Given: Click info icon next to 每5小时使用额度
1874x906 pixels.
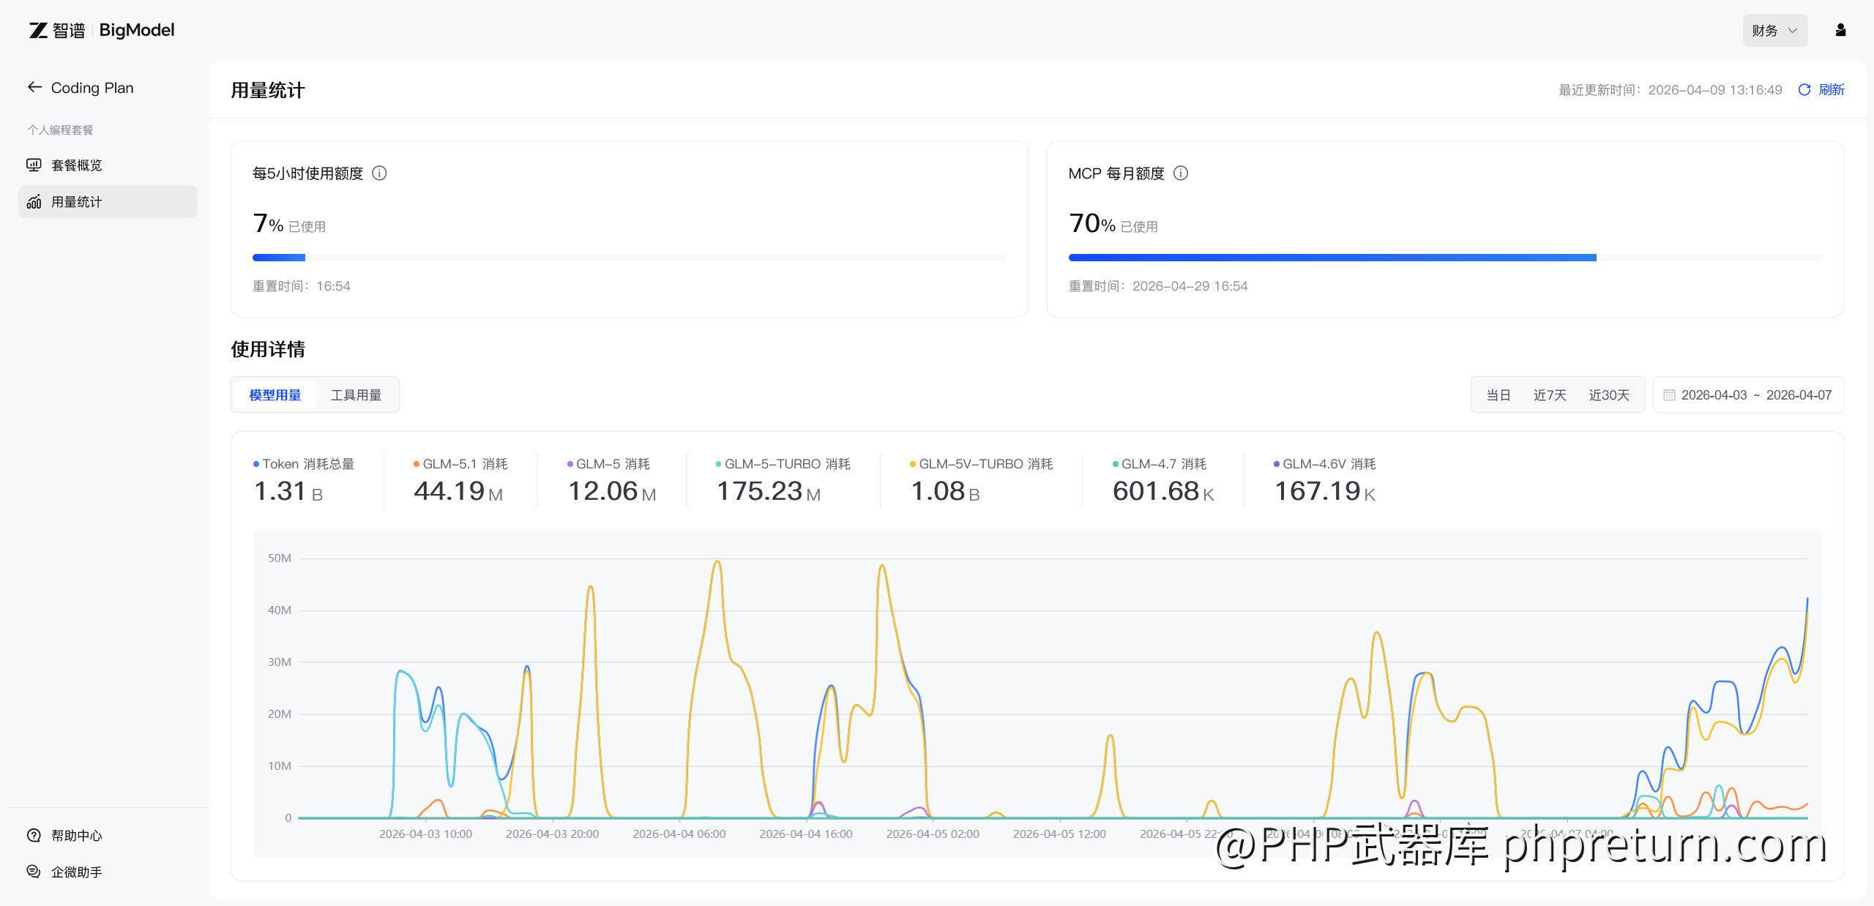Looking at the screenshot, I should (379, 173).
